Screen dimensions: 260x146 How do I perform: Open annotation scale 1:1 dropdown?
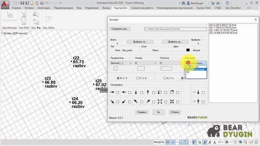(x=220, y=142)
